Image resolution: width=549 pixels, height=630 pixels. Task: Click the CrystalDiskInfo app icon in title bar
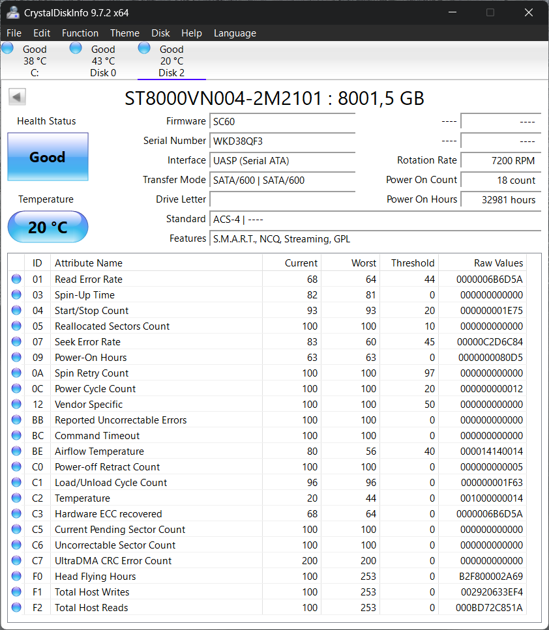tap(12, 12)
